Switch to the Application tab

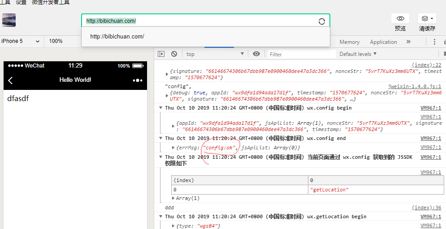point(383,42)
